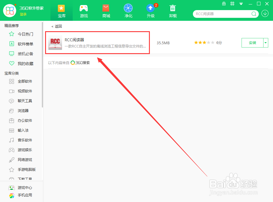This screenshot has height=202, width=273.
Task: Switch to the 游戏 tab
Action: (84, 11)
